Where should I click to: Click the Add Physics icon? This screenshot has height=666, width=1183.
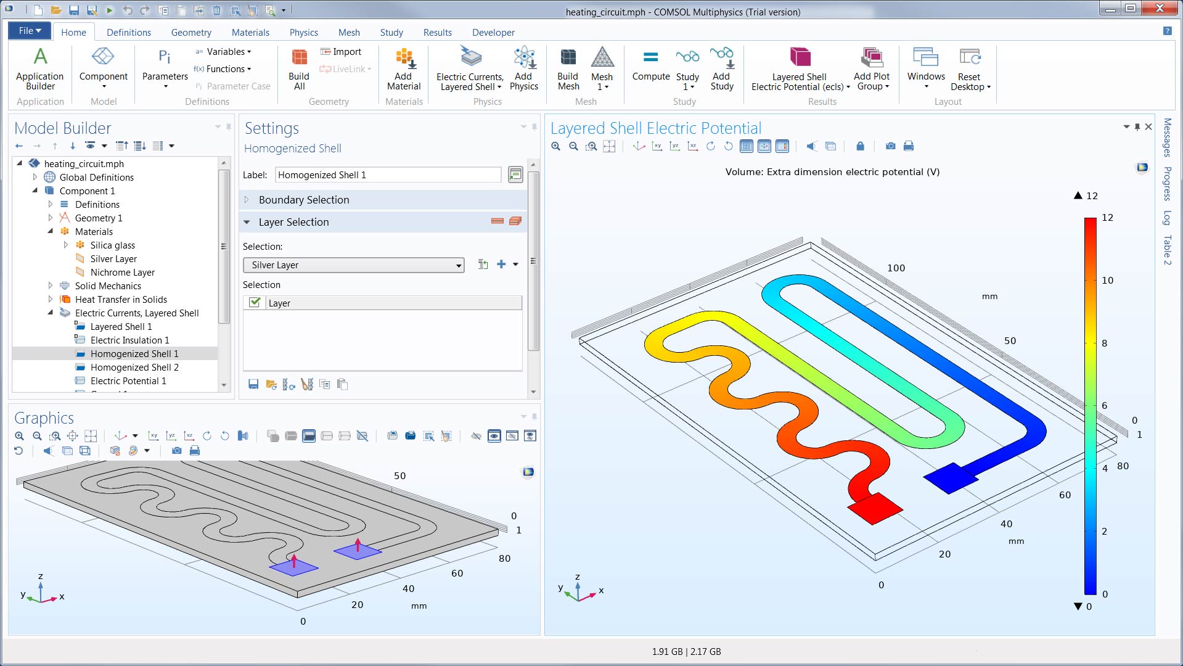pos(524,68)
